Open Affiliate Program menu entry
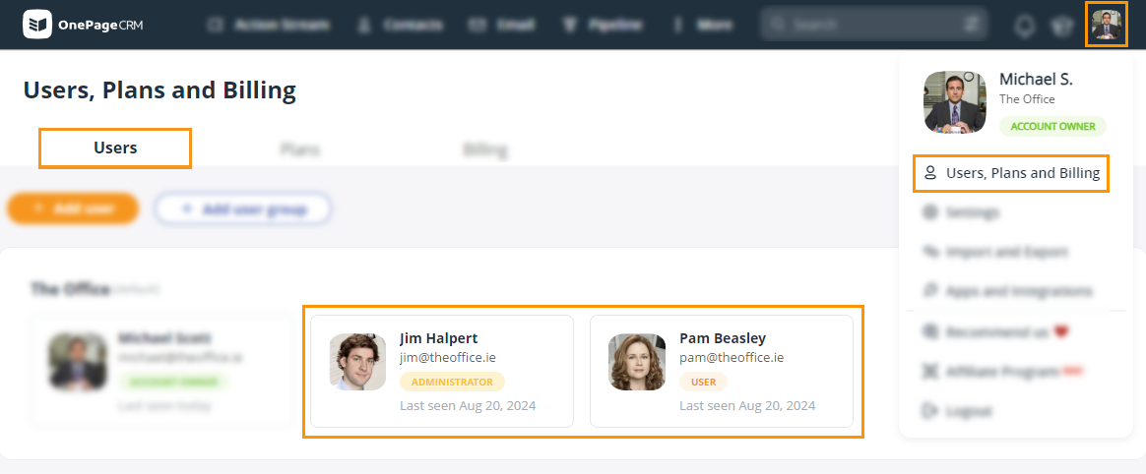This screenshot has height=474, width=1146. tap(1003, 372)
